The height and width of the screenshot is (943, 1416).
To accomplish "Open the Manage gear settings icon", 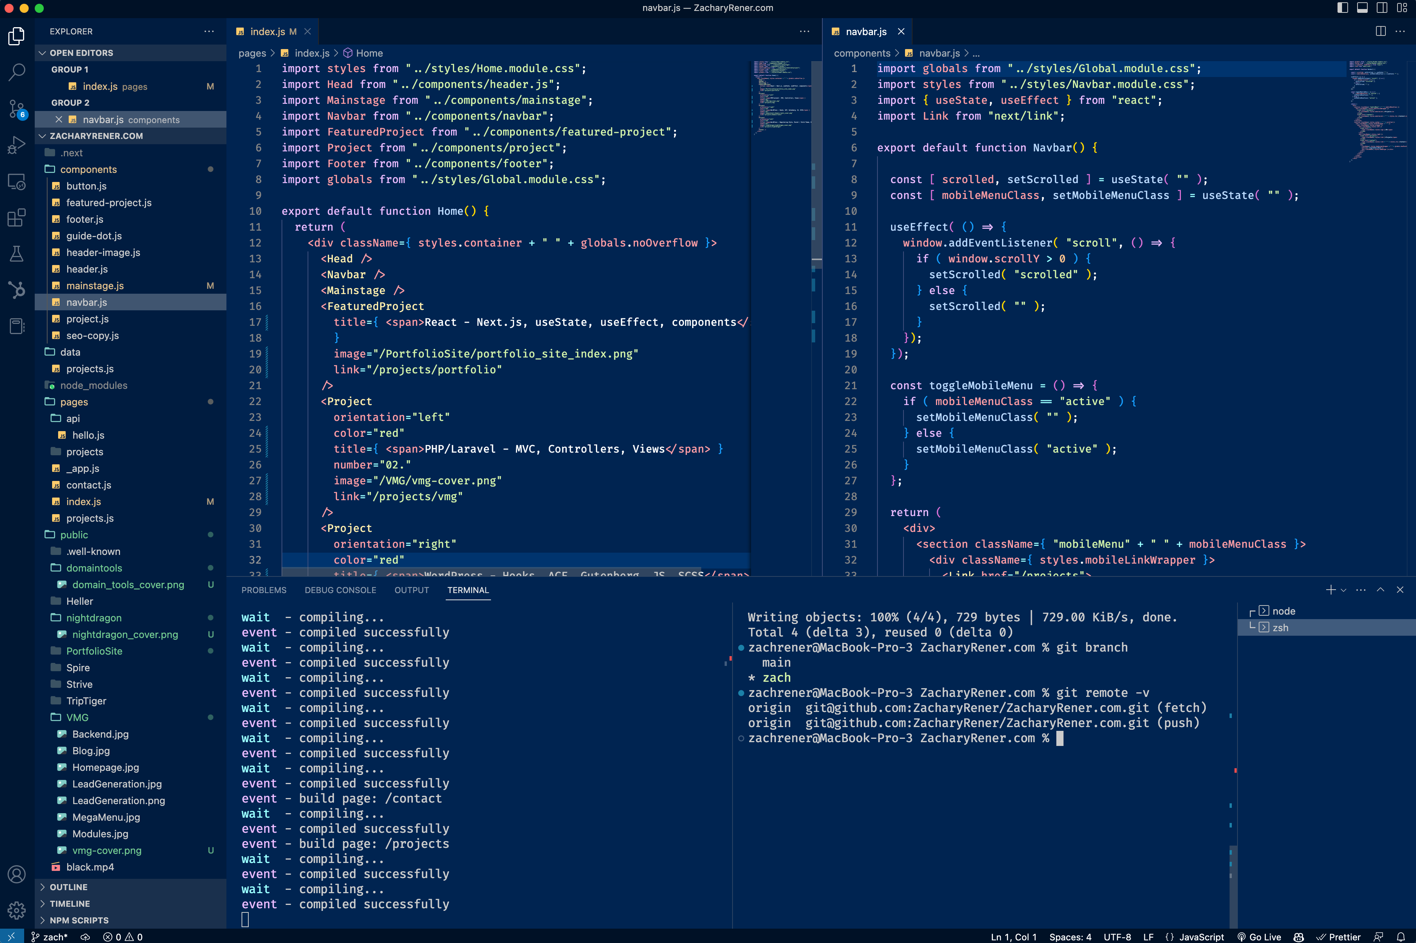I will (17, 910).
